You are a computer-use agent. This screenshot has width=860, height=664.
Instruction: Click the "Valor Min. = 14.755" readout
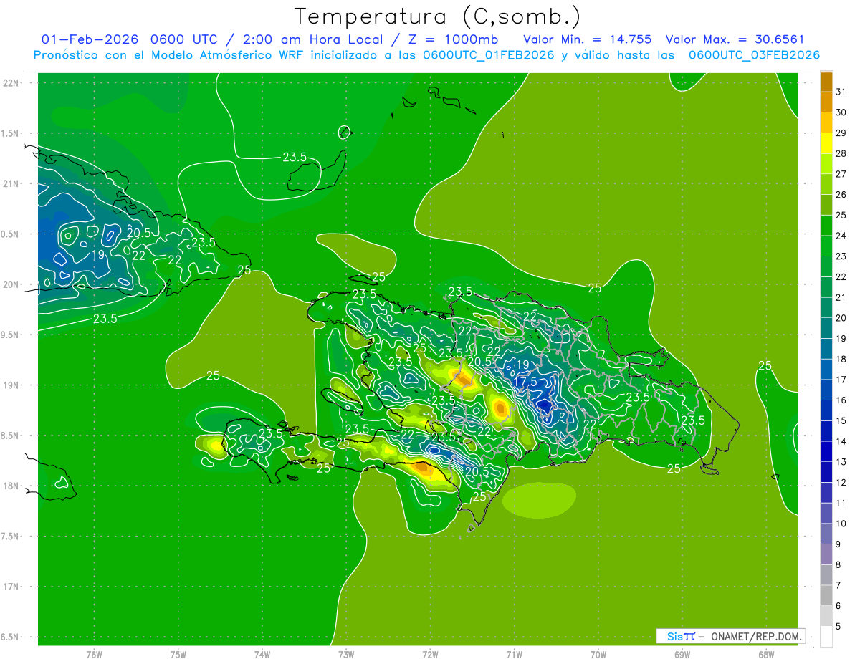588,39
